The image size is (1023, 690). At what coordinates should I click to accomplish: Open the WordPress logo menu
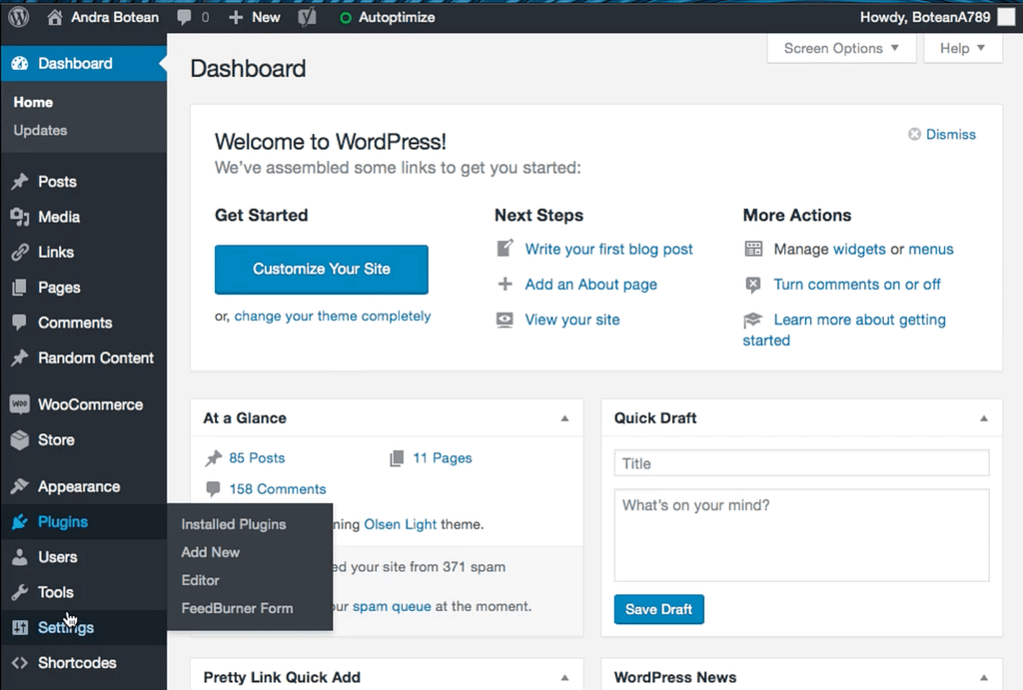[19, 17]
